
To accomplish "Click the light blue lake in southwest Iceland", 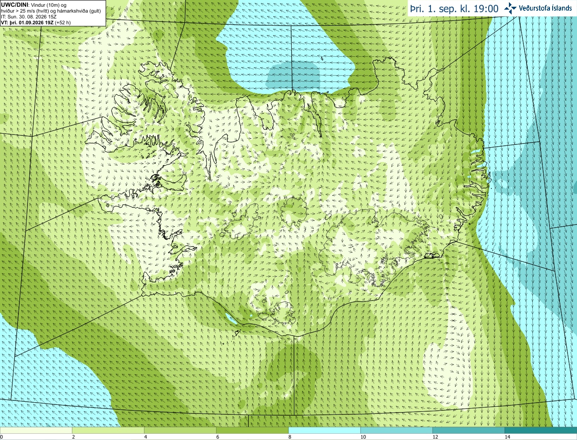I will pyautogui.click(x=231, y=319).
